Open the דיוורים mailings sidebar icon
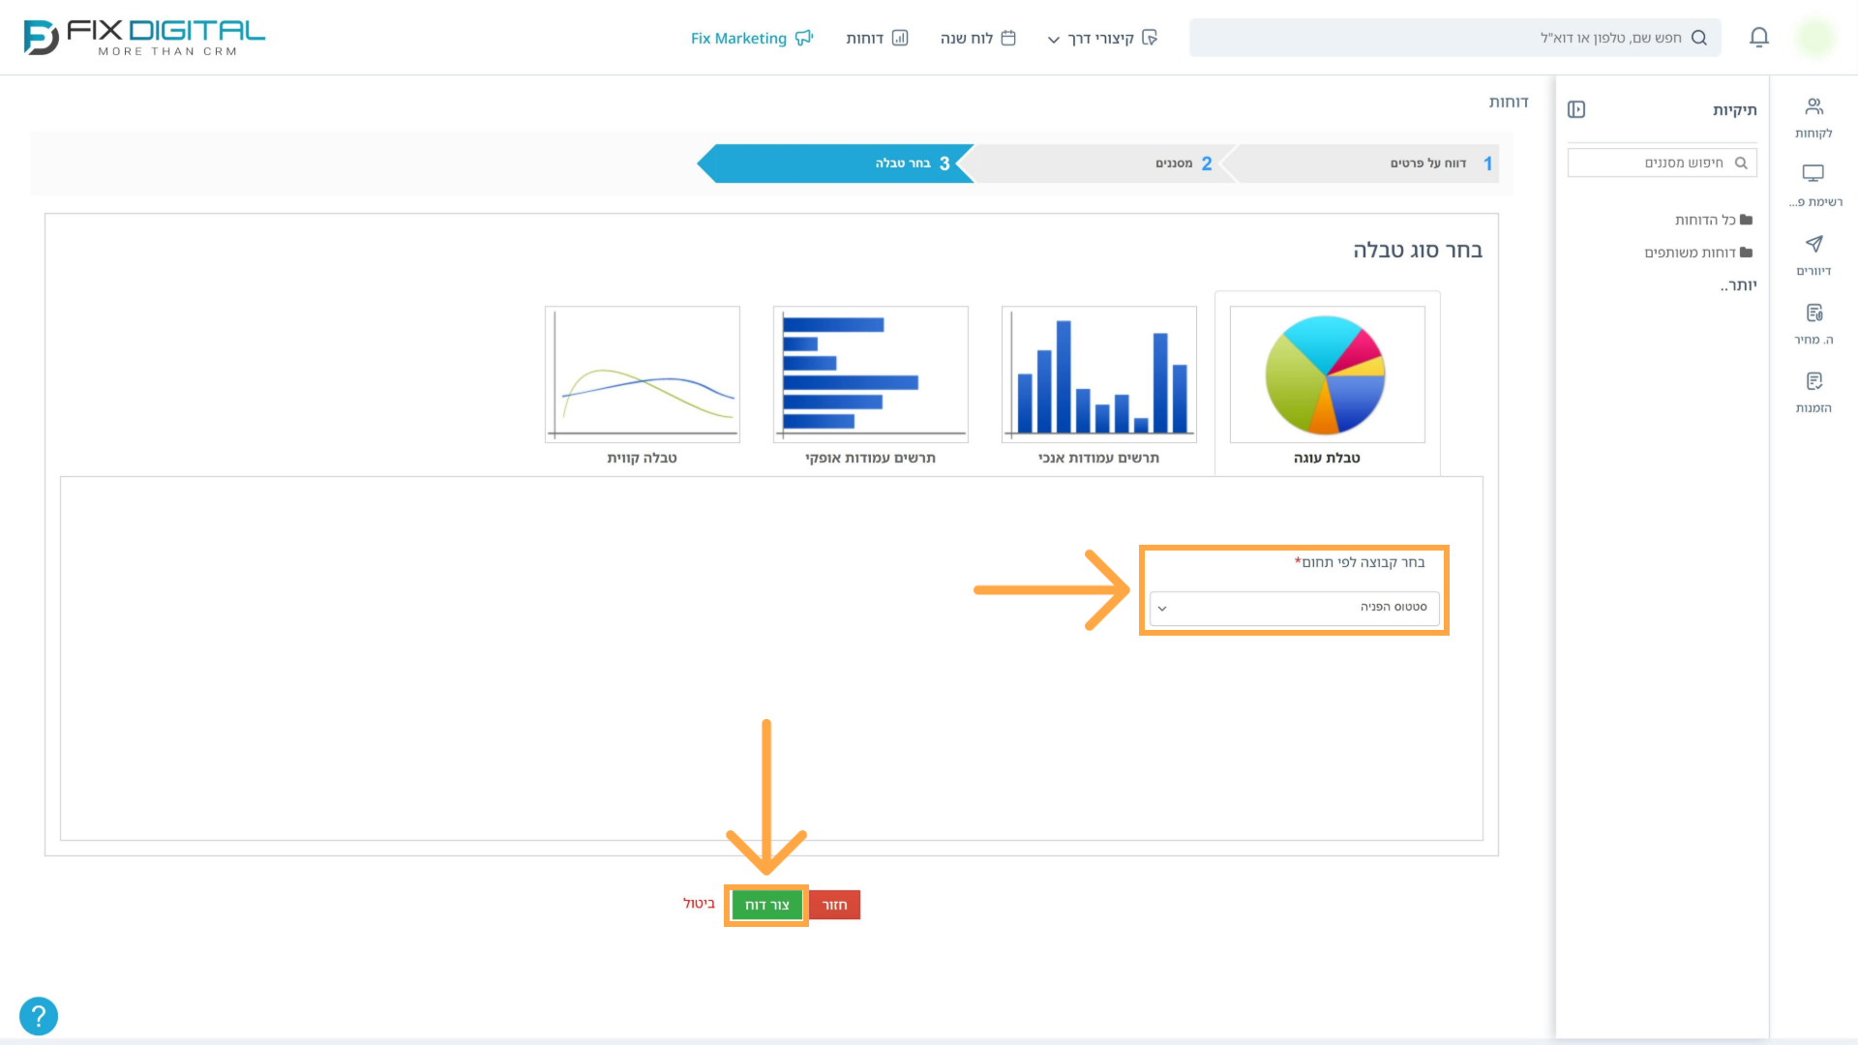Viewport: 1858px width, 1045px height. (1814, 244)
